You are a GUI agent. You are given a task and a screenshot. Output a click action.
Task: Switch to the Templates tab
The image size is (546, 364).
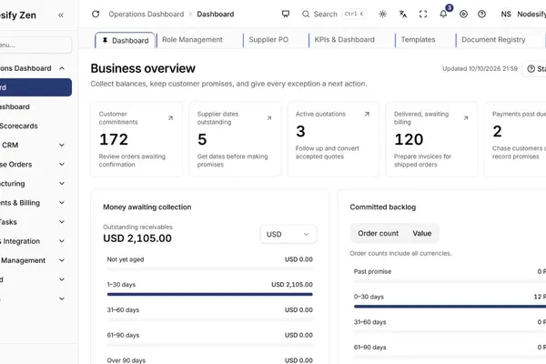pos(418,40)
